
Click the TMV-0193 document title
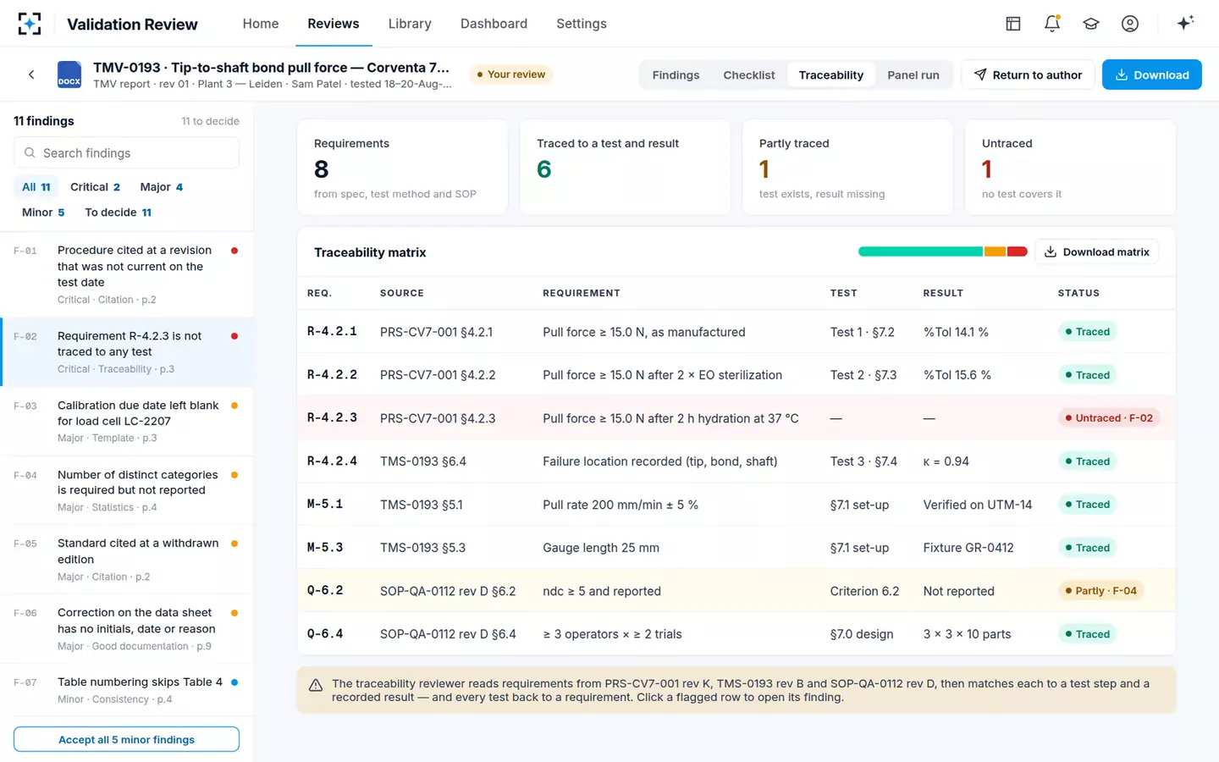[271, 68]
